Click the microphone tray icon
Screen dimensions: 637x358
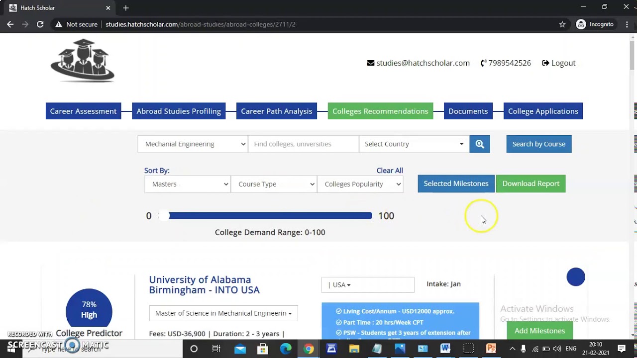tap(523, 349)
